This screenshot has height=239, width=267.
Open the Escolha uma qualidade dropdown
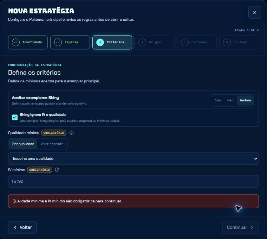point(133,158)
